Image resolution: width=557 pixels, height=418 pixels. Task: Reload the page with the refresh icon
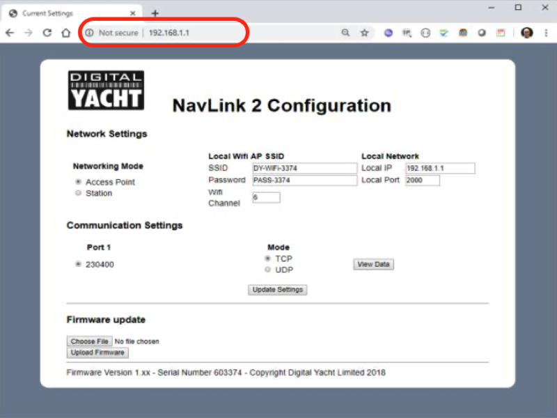[47, 33]
